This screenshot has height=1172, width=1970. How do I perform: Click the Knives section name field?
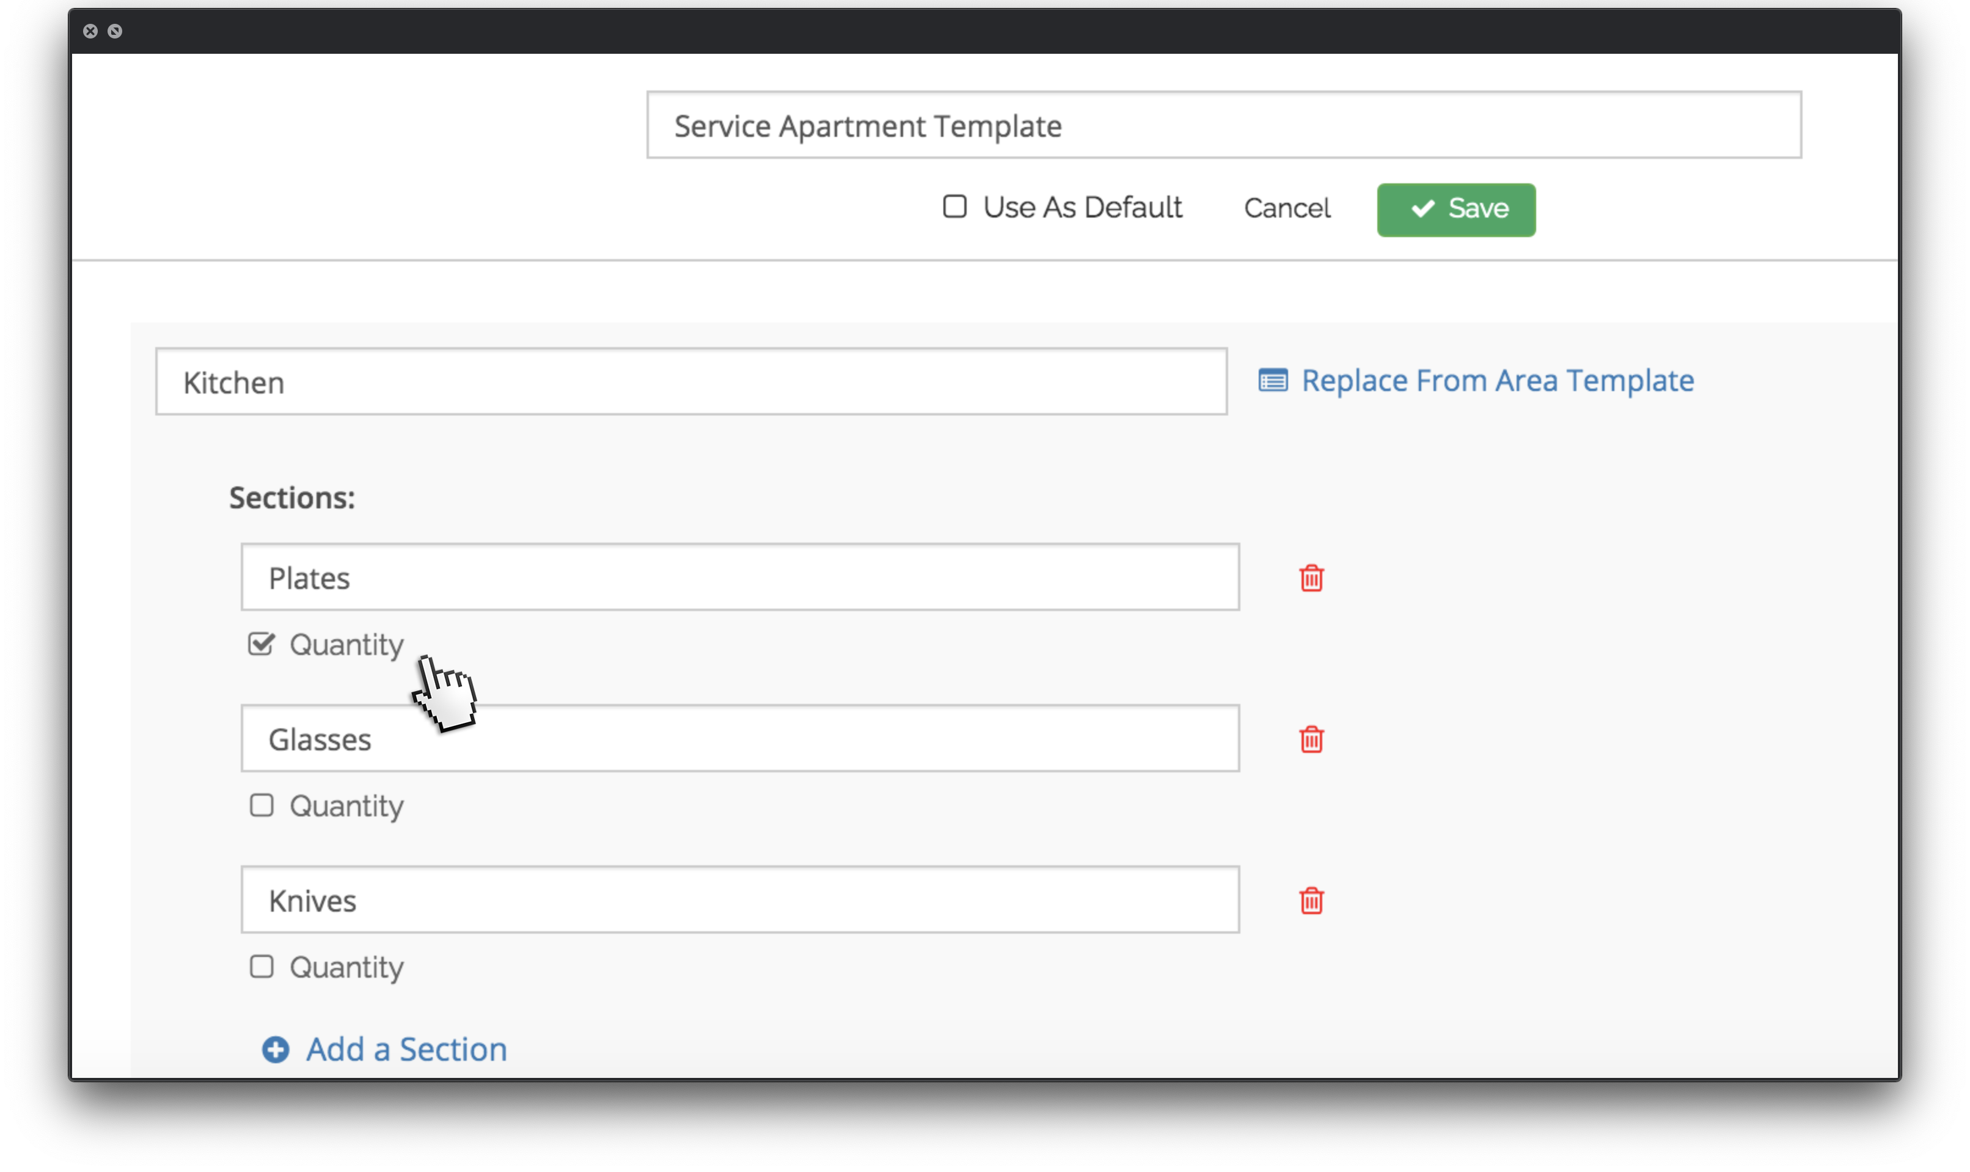[x=740, y=900]
